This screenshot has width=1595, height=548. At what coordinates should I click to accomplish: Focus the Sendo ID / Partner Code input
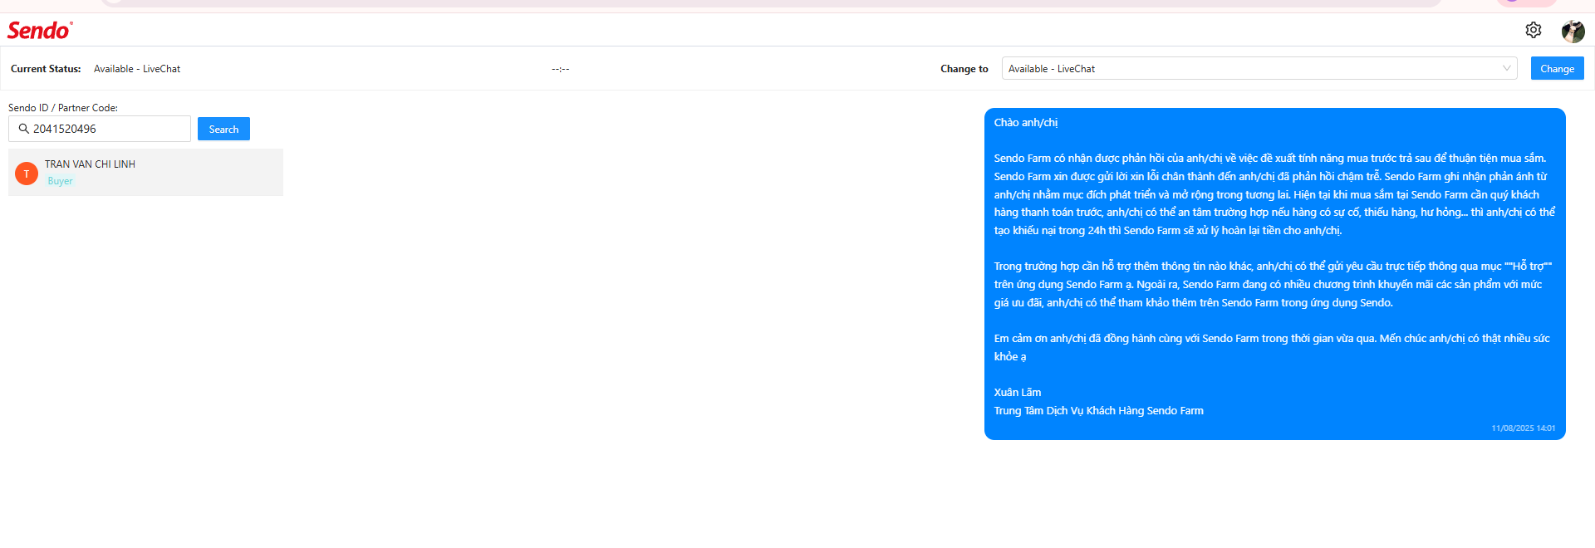[x=100, y=129]
